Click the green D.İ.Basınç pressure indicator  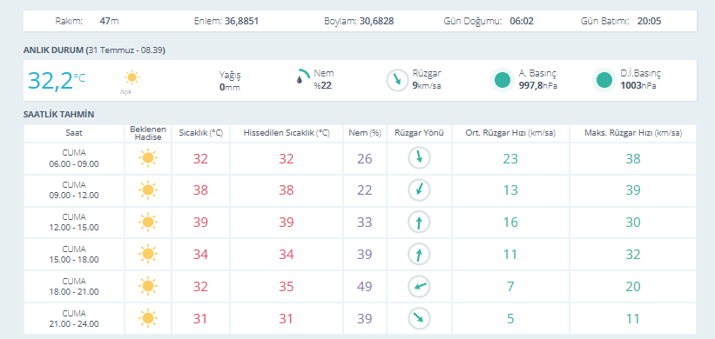[604, 80]
